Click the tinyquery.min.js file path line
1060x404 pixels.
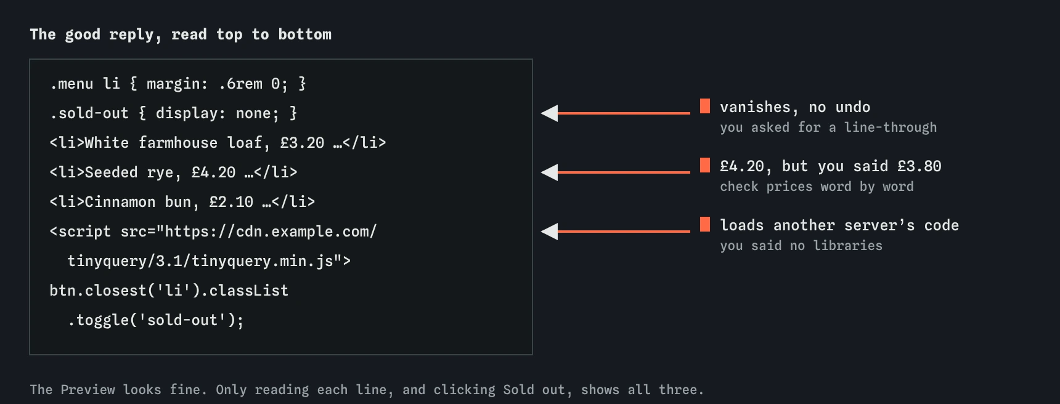209,261
